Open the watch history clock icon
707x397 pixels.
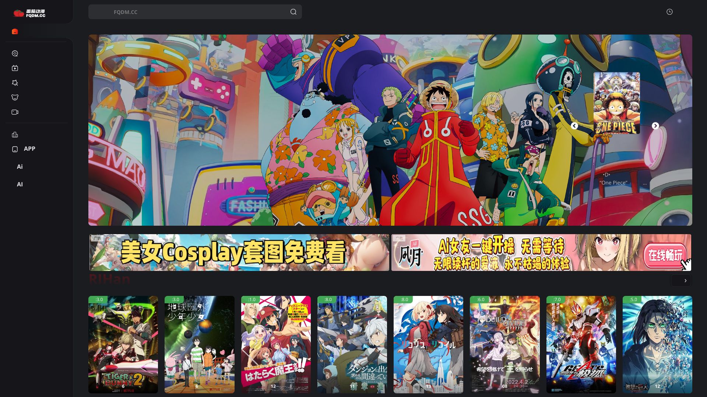pos(669,12)
